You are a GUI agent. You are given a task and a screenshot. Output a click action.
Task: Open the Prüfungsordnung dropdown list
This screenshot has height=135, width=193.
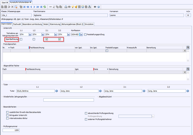[153, 116]
